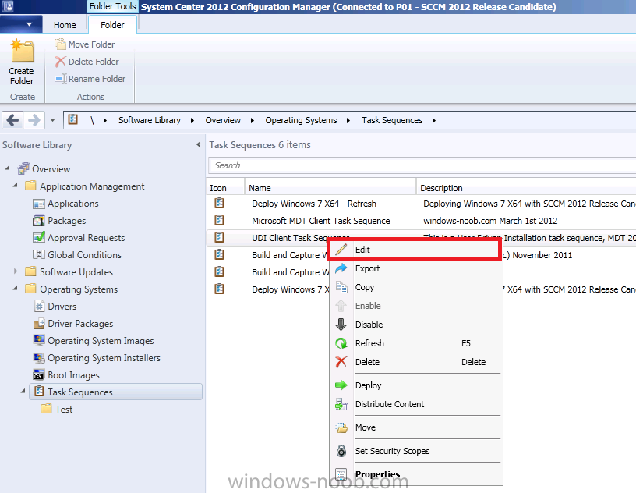
Task: Click the red X Delete icon in menu
Action: click(341, 362)
